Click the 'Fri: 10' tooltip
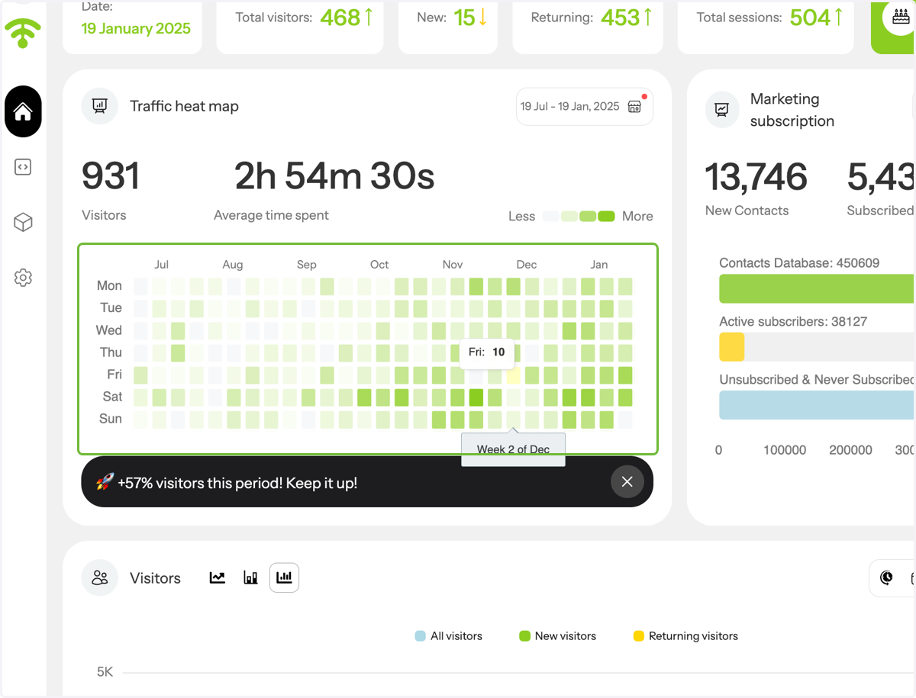Screen dimensions: 916x698 tap(488, 352)
